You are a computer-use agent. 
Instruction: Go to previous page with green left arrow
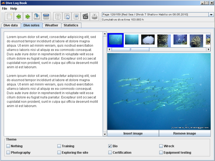19,16
